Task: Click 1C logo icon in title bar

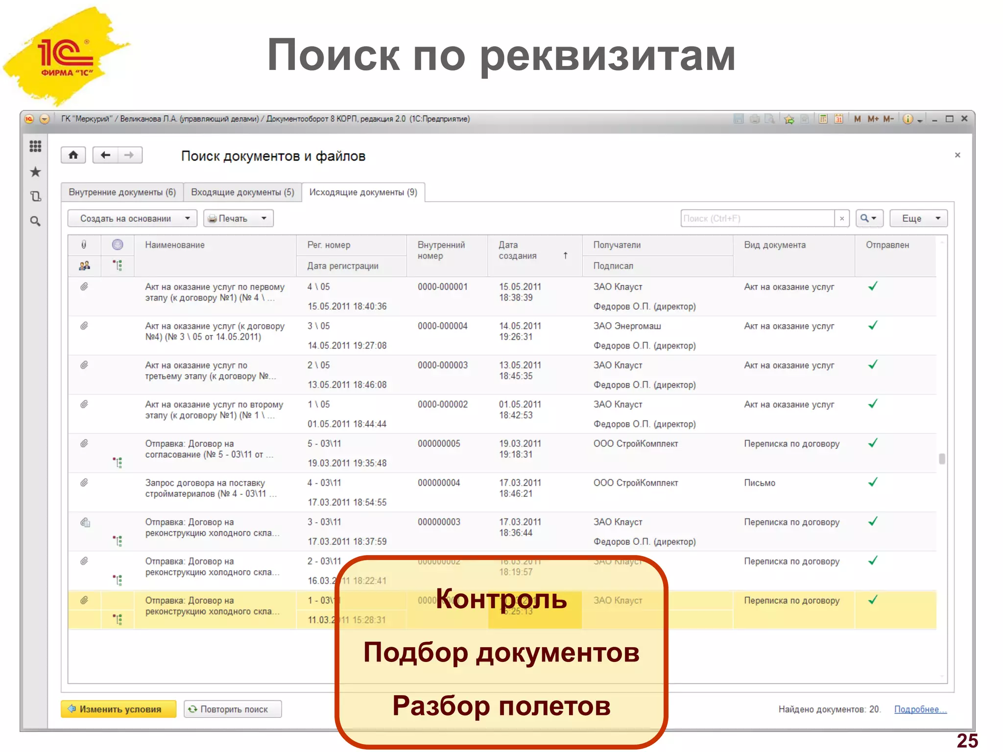Action: tap(29, 119)
